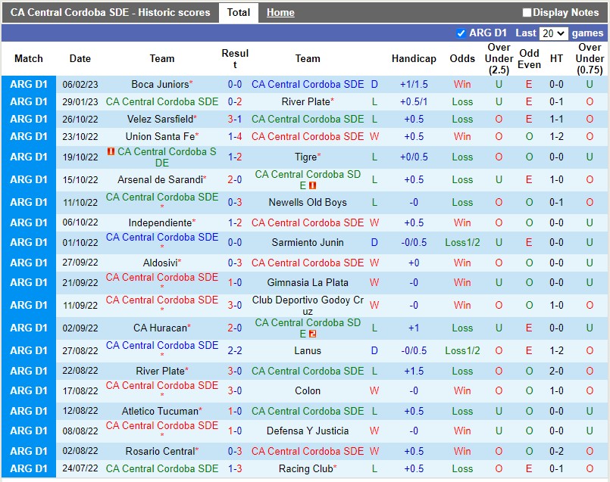Click the Handicap column header

coord(414,59)
